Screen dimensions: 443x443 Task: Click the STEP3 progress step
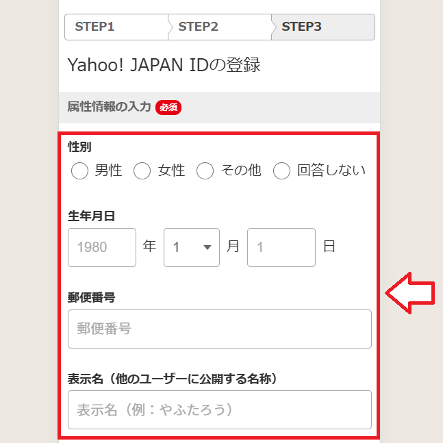[x=323, y=27]
